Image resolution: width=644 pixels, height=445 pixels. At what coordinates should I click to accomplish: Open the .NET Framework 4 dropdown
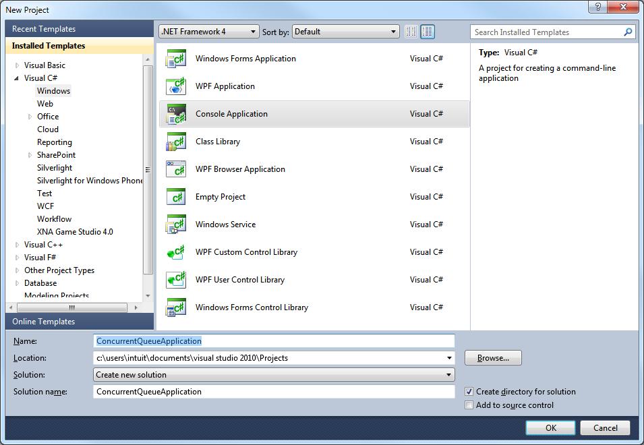click(209, 32)
